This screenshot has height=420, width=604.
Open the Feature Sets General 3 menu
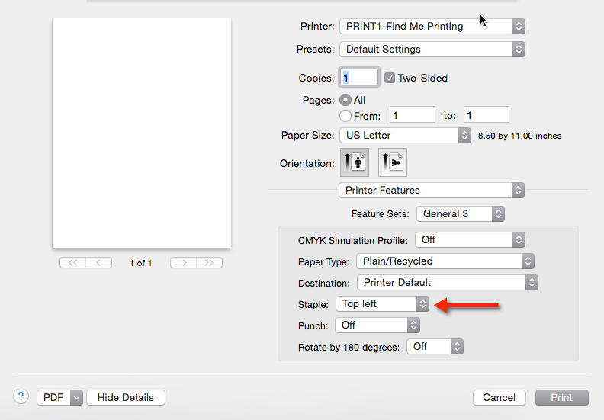pos(460,213)
